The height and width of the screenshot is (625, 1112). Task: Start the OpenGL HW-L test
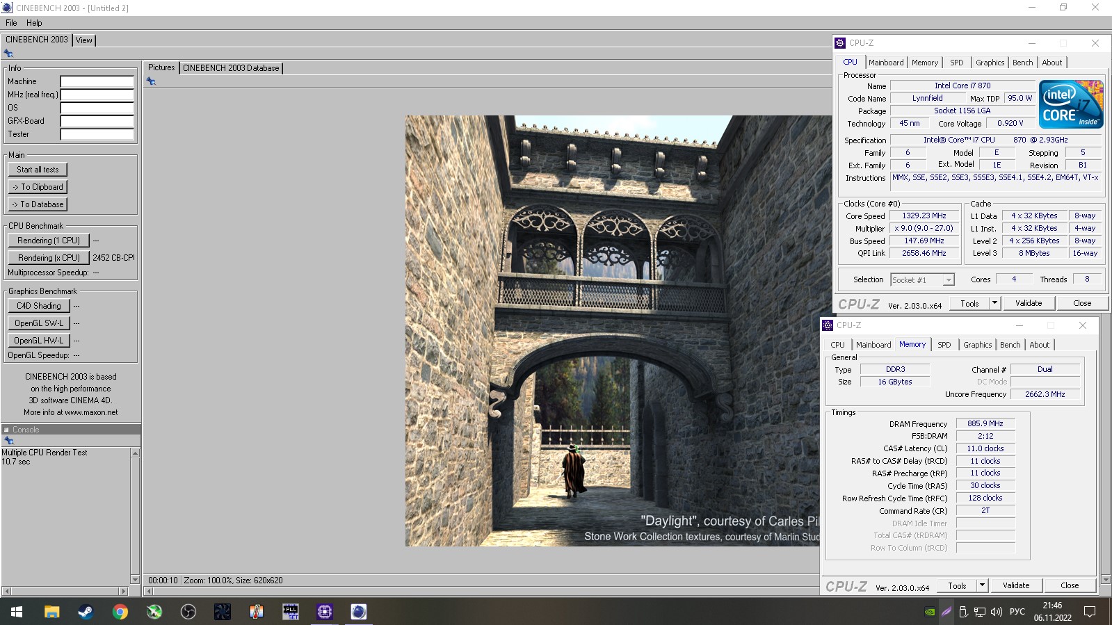pyautogui.click(x=39, y=341)
